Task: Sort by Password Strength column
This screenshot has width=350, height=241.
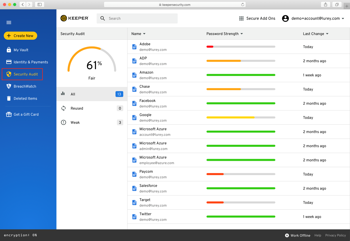Action: click(x=225, y=34)
